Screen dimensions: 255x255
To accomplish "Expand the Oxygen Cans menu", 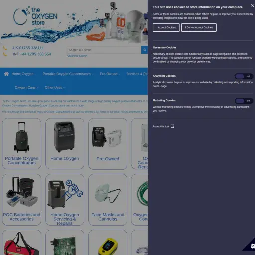I will (x=26, y=88).
